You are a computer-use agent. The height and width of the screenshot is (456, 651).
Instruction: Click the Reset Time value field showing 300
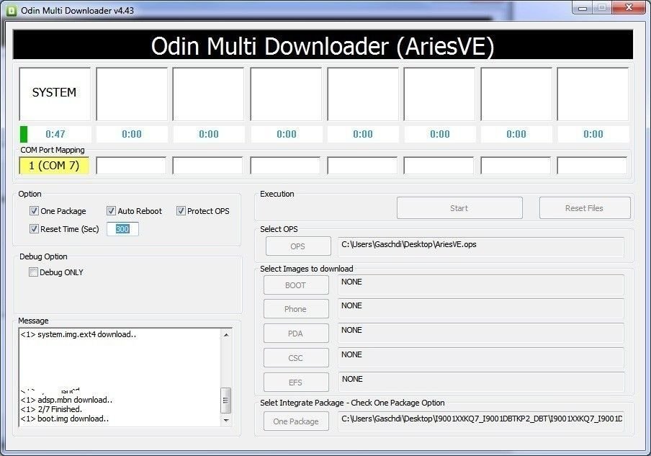[122, 229]
